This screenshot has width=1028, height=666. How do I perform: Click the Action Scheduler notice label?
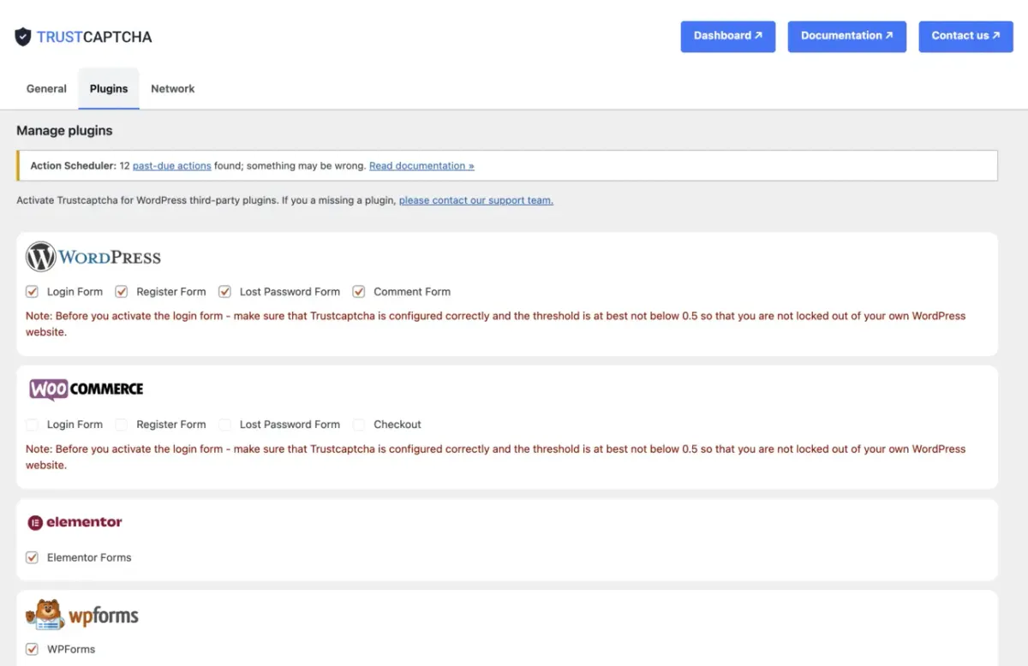(73, 165)
